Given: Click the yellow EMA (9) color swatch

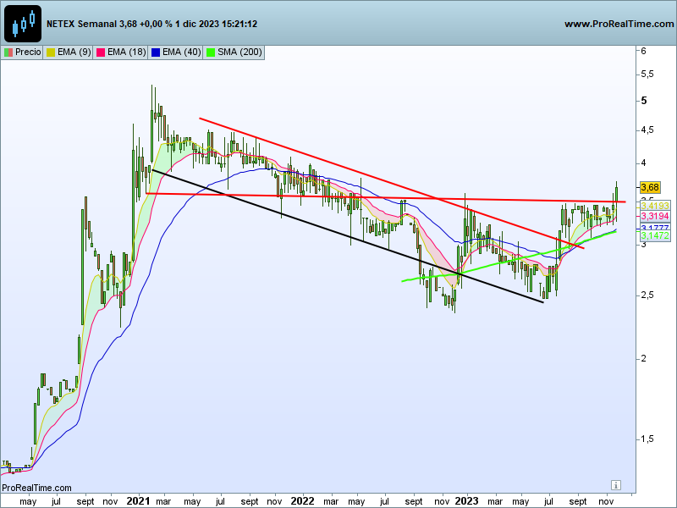Looking at the screenshot, I should pyautogui.click(x=51, y=52).
